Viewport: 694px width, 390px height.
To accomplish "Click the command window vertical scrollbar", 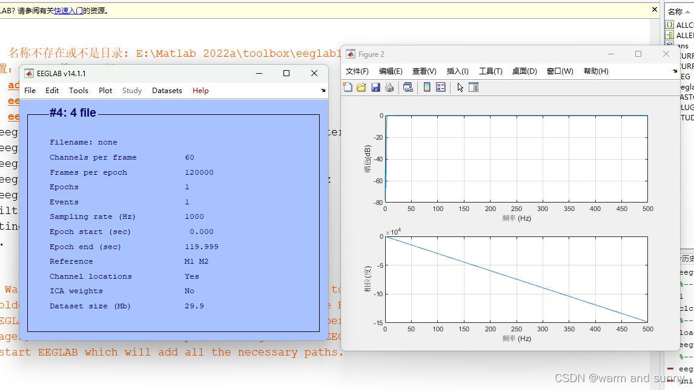I will [655, 203].
